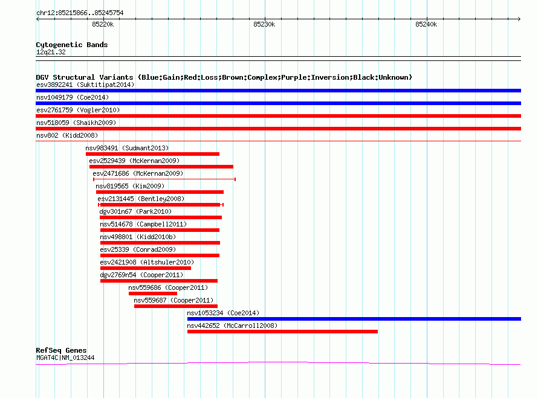Click esv2421908 (Altshuler2010) label
Screen dimensions: 538x398
click(147, 262)
